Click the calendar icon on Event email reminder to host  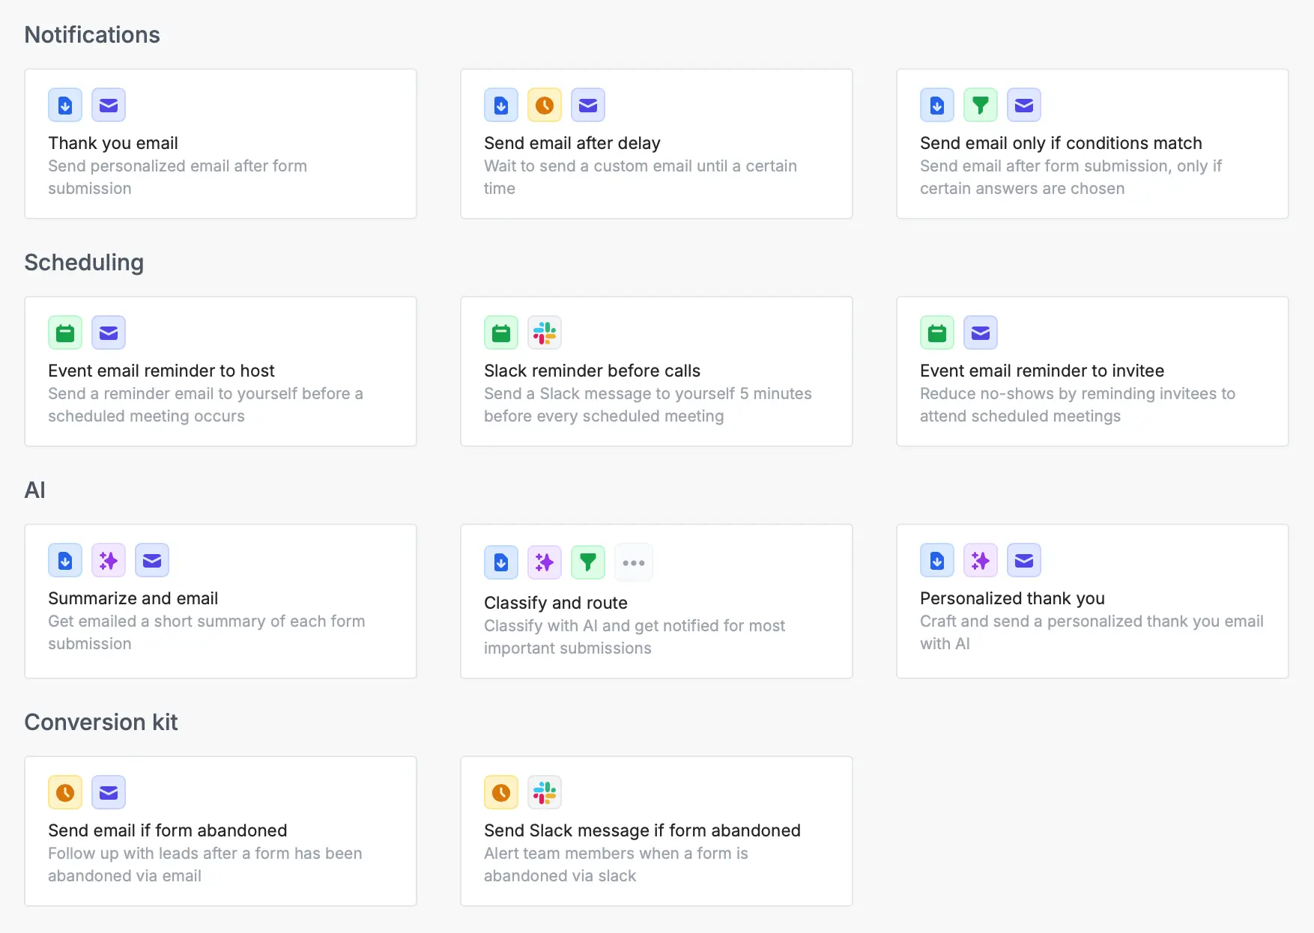[x=64, y=332]
